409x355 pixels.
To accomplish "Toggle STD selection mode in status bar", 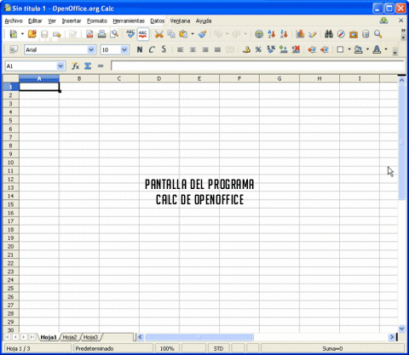I will (218, 348).
